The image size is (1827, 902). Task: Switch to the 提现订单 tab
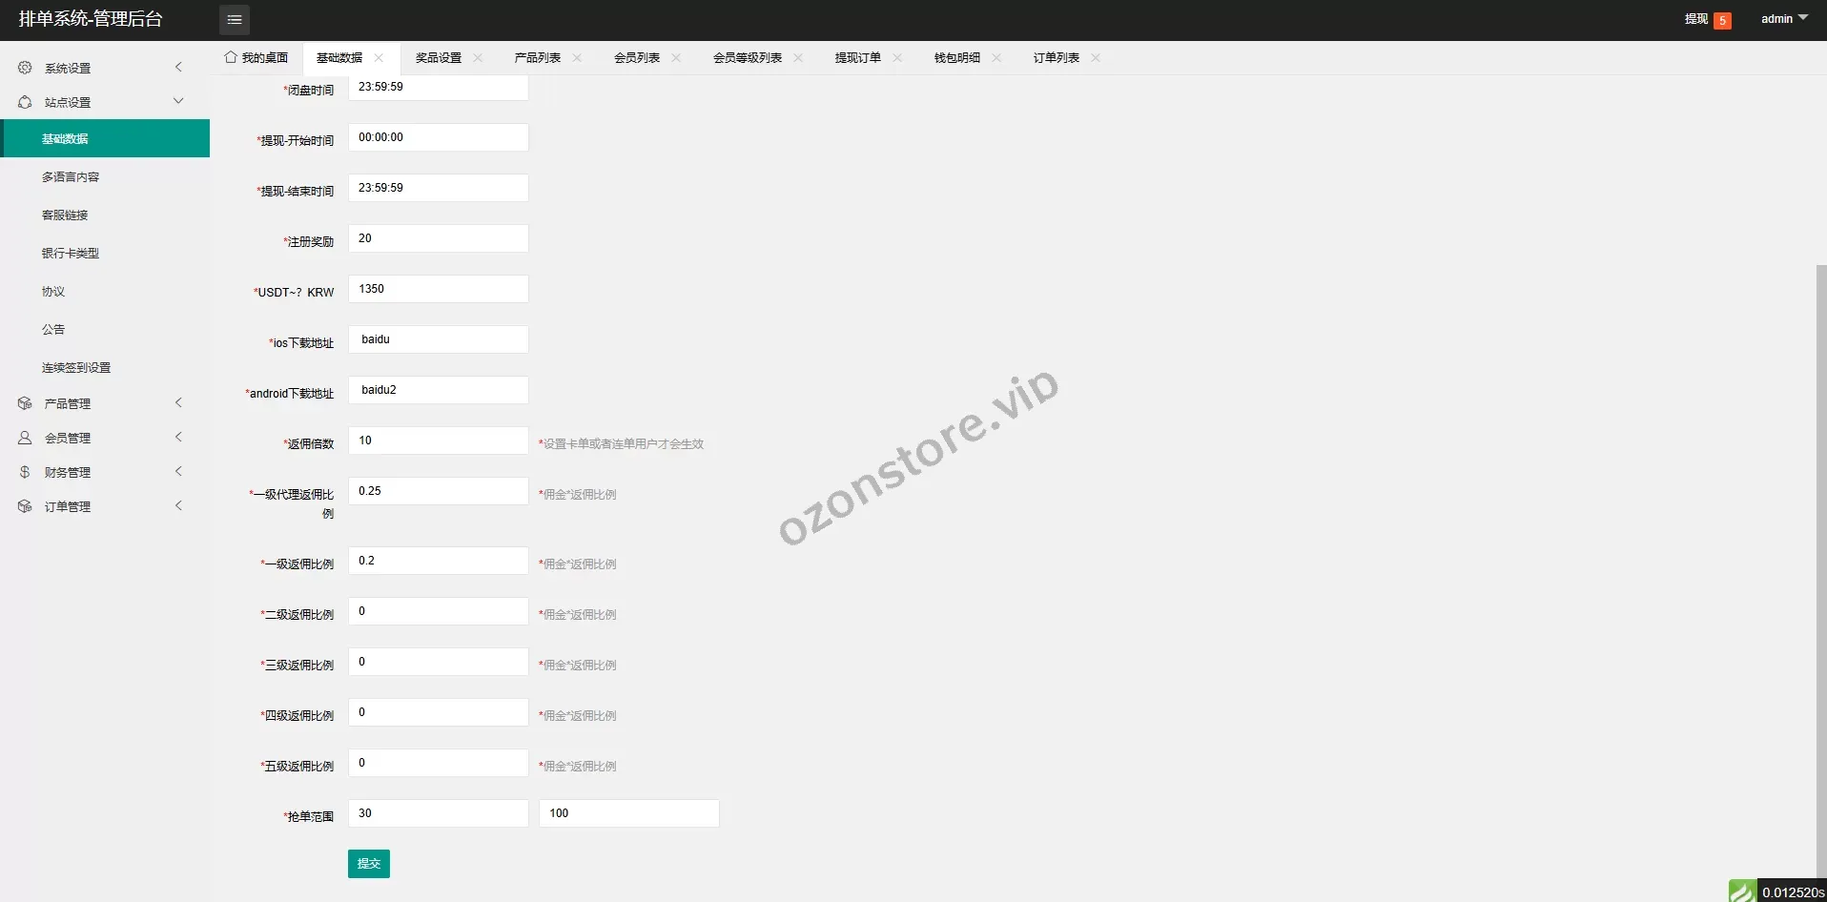click(857, 57)
